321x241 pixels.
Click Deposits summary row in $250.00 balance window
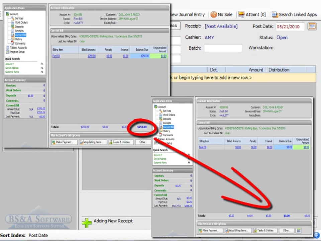(25, 95)
